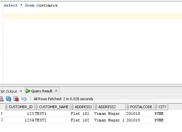Close the Query Result tab

point(56,91)
